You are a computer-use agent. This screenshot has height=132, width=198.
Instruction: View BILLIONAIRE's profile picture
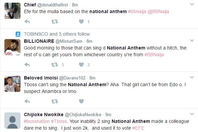12,47
